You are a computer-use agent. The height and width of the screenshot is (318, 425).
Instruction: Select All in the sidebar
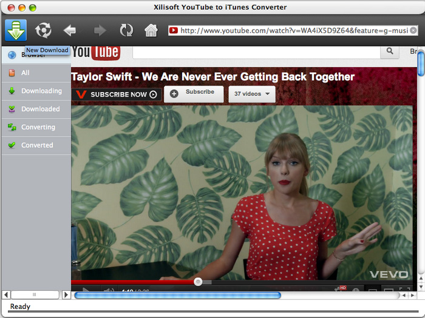pyautogui.click(x=25, y=73)
